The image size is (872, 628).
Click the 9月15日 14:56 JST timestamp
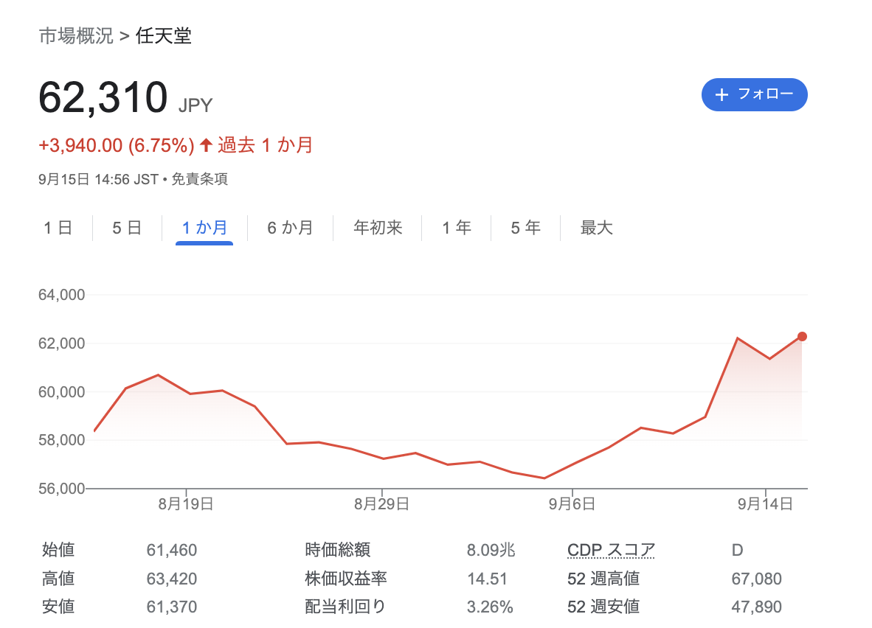(x=98, y=179)
